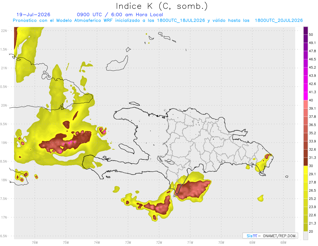The image size is (318, 246).
Task: Click the color scale value "31.3"
Action: click(x=312, y=158)
